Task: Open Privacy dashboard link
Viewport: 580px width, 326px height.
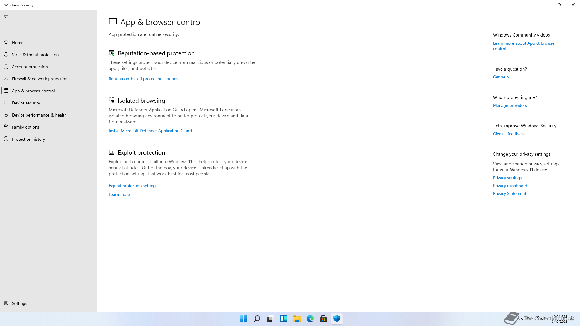Action: click(x=510, y=186)
